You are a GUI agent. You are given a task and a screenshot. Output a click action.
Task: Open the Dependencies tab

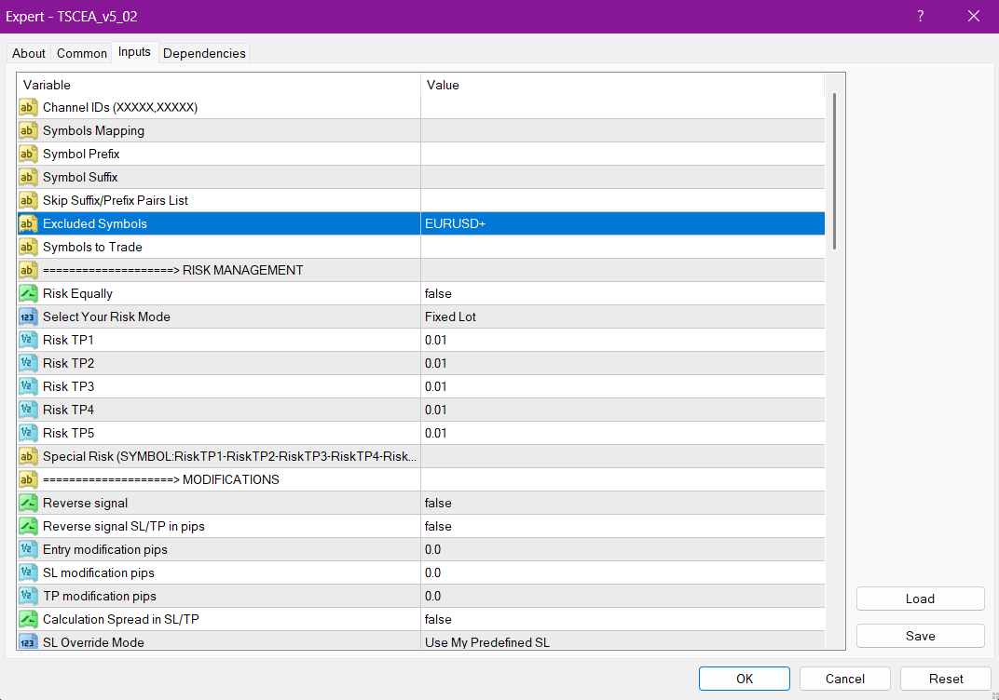click(204, 53)
